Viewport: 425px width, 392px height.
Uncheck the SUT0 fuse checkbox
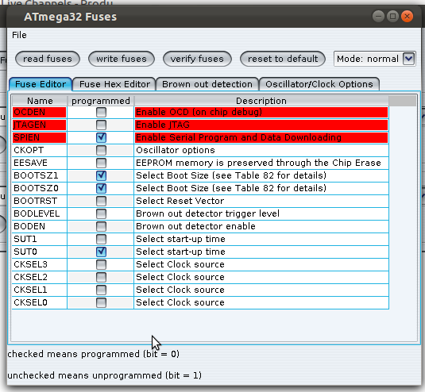pos(101,252)
